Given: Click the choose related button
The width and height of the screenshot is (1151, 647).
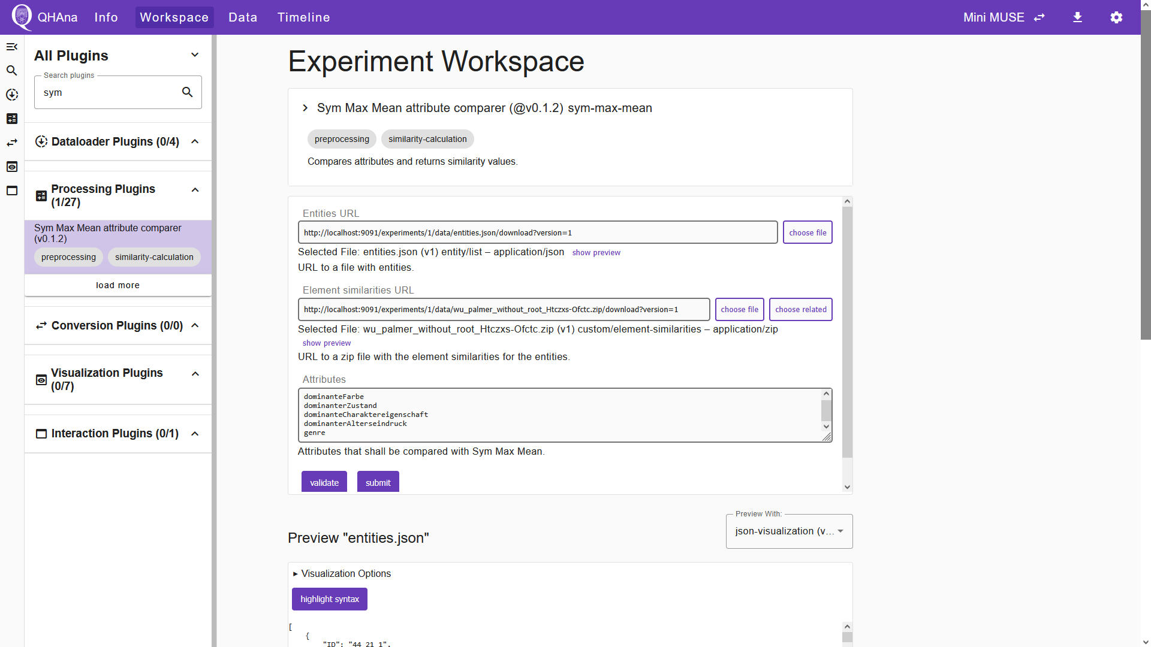Looking at the screenshot, I should tap(800, 310).
